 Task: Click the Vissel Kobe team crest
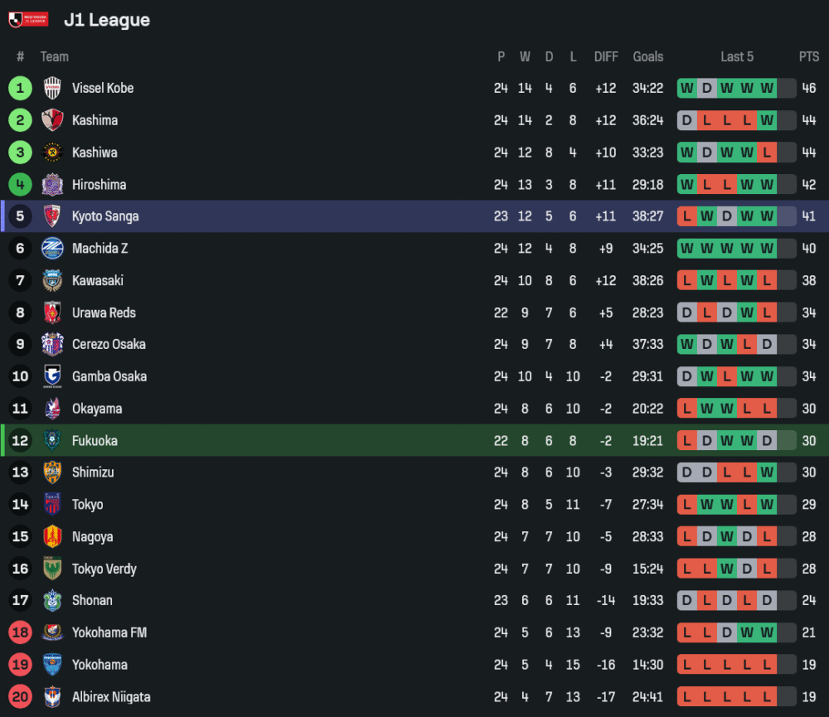(x=52, y=88)
